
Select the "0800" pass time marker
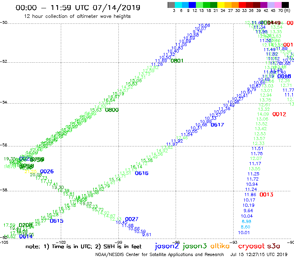click(x=112, y=110)
